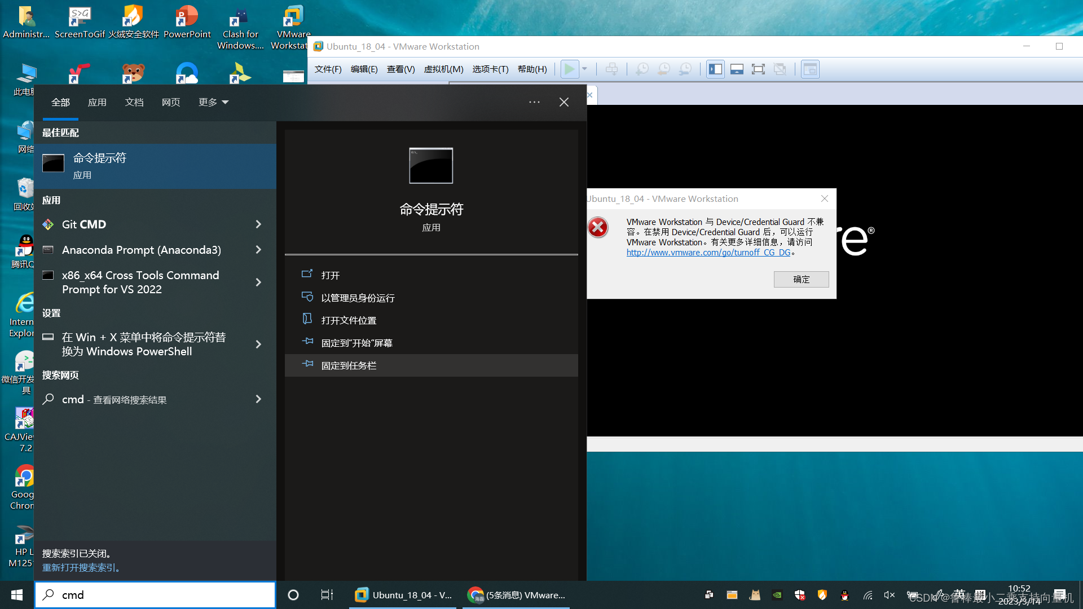Click the Unity mode toolbar icon

780,69
